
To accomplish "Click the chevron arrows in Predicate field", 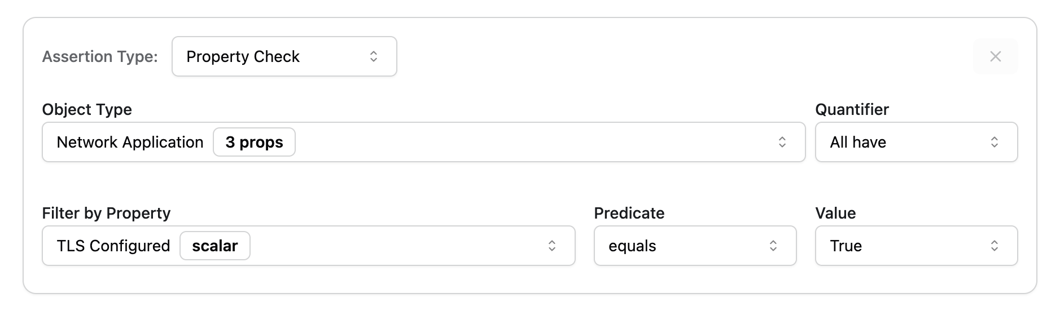I will [x=773, y=246].
